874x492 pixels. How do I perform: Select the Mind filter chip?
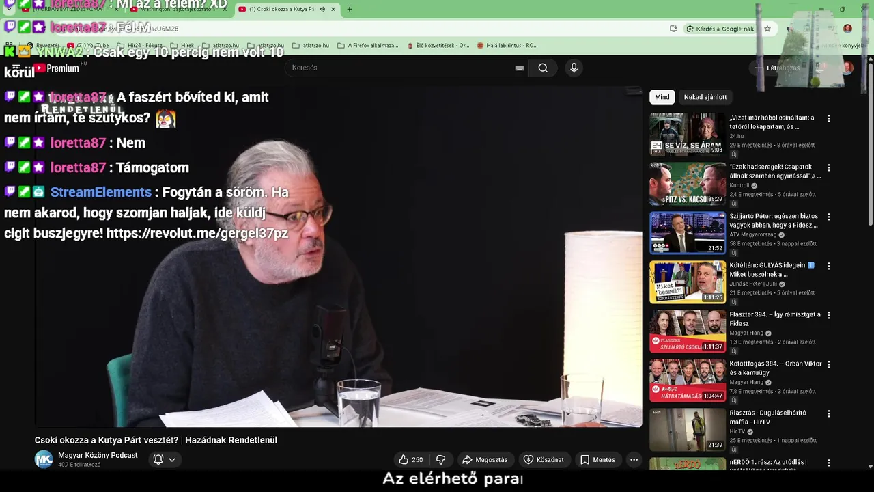point(662,97)
